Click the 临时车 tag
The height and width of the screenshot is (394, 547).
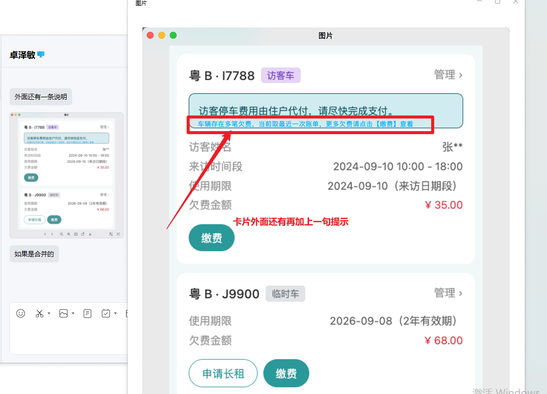click(x=285, y=294)
